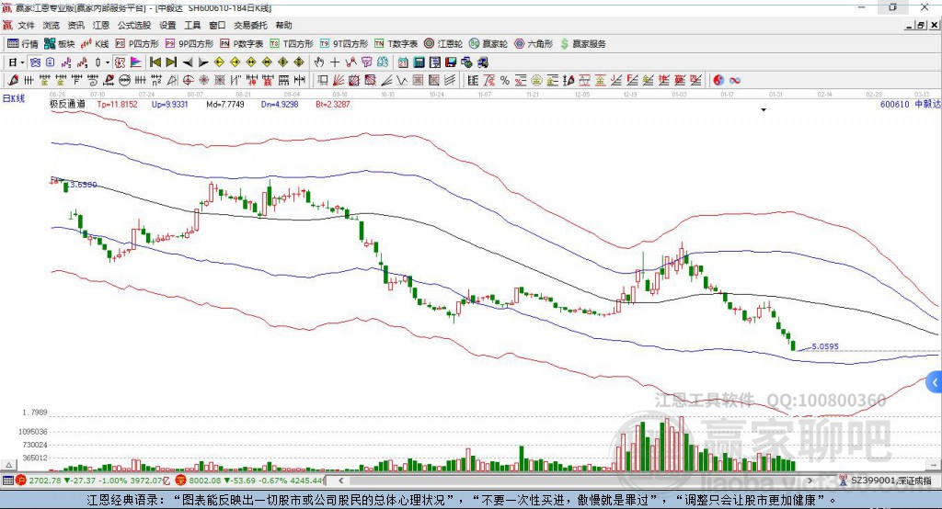The height and width of the screenshot is (509, 942).
Task: Open the P数字表 number table
Action: [x=242, y=44]
